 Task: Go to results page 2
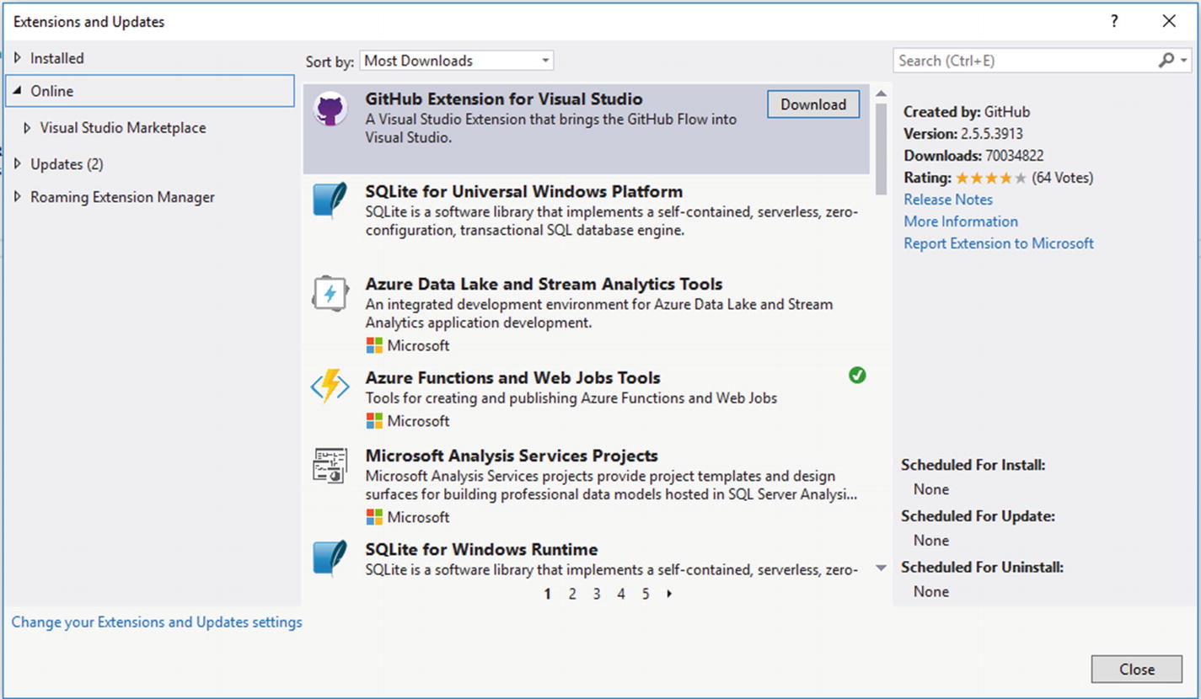tap(571, 594)
